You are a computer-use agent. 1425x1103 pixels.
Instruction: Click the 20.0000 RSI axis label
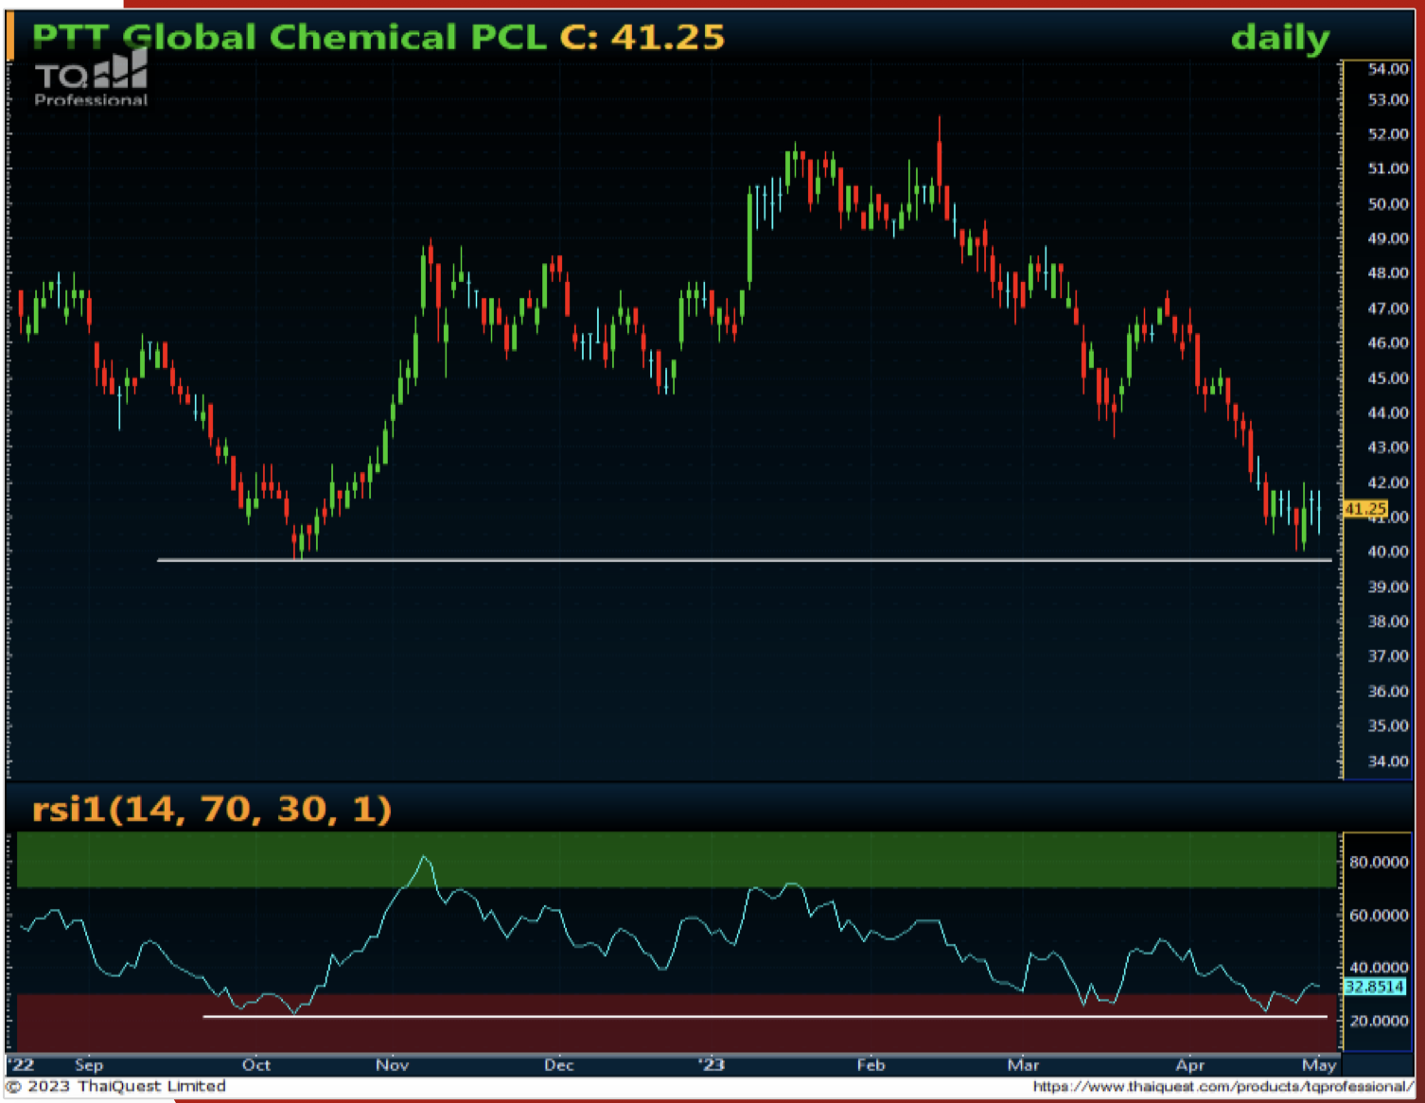1379,1022
